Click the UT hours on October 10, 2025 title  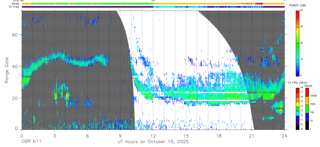pyautogui.click(x=153, y=142)
